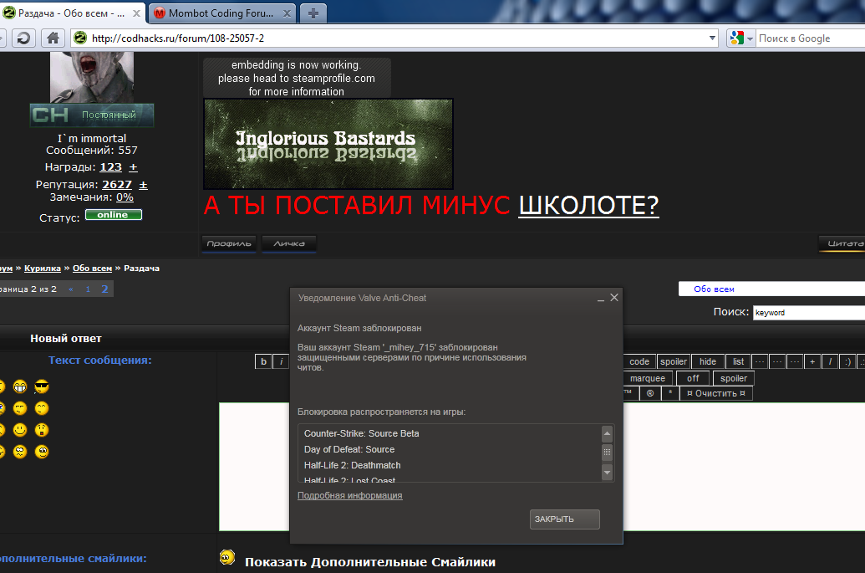Click the green online status badge
The height and width of the screenshot is (573, 865).
click(114, 215)
